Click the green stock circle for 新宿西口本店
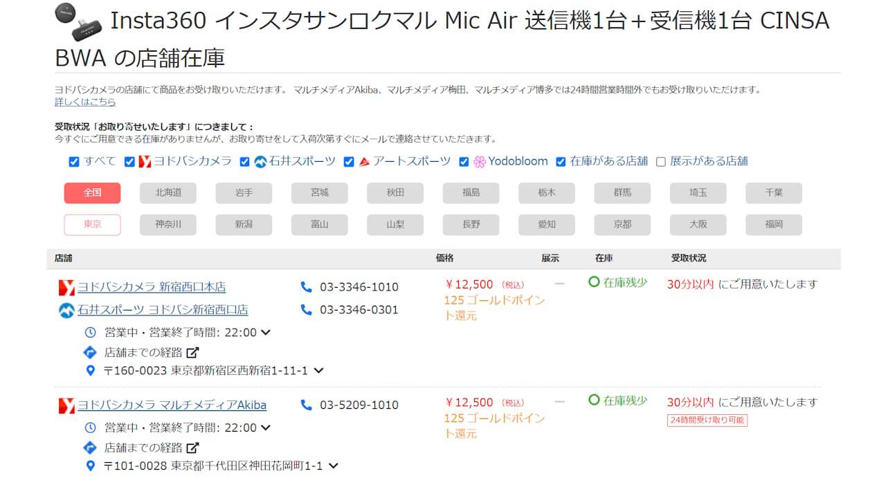 click(x=594, y=282)
